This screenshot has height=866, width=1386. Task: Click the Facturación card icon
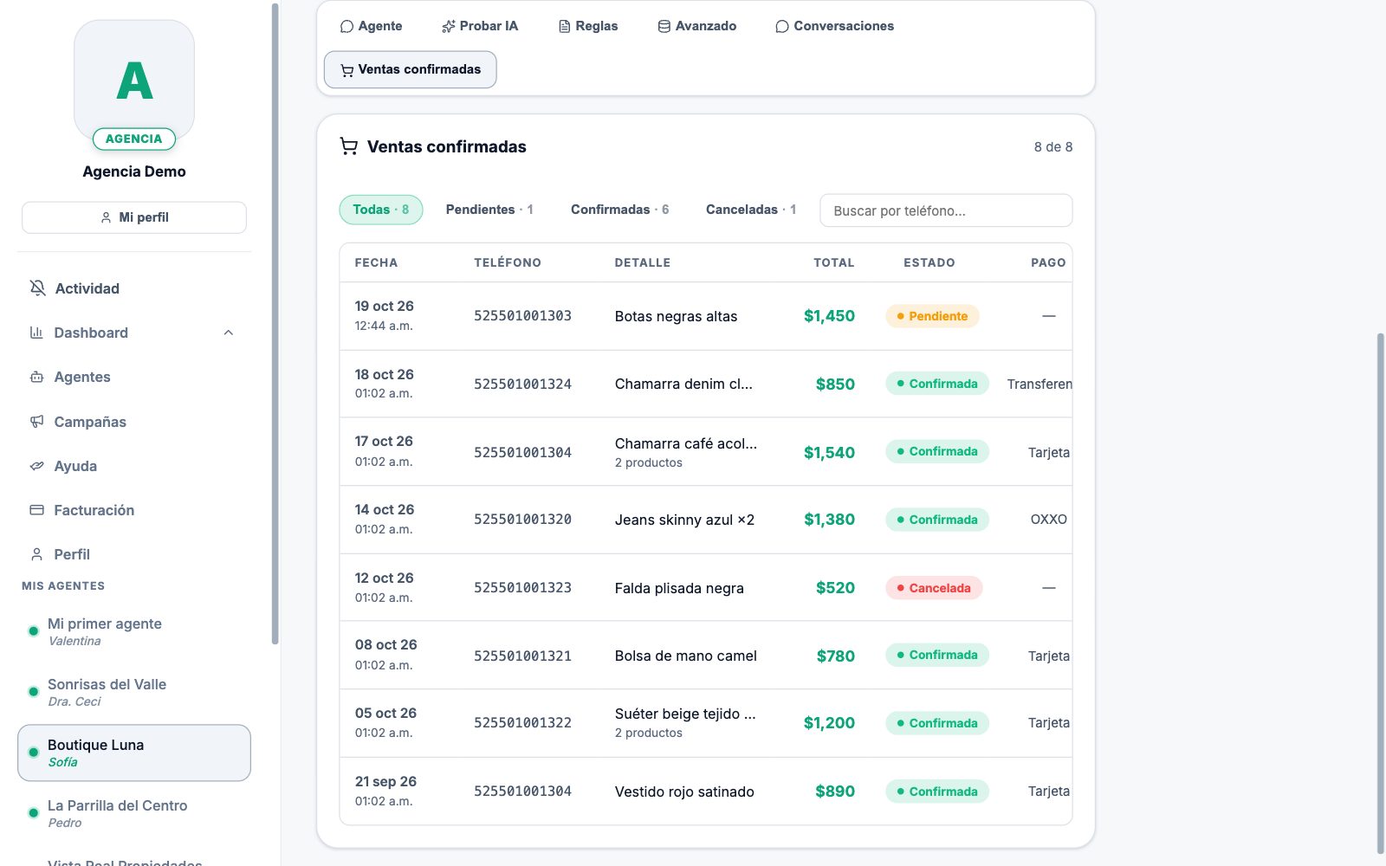click(36, 510)
